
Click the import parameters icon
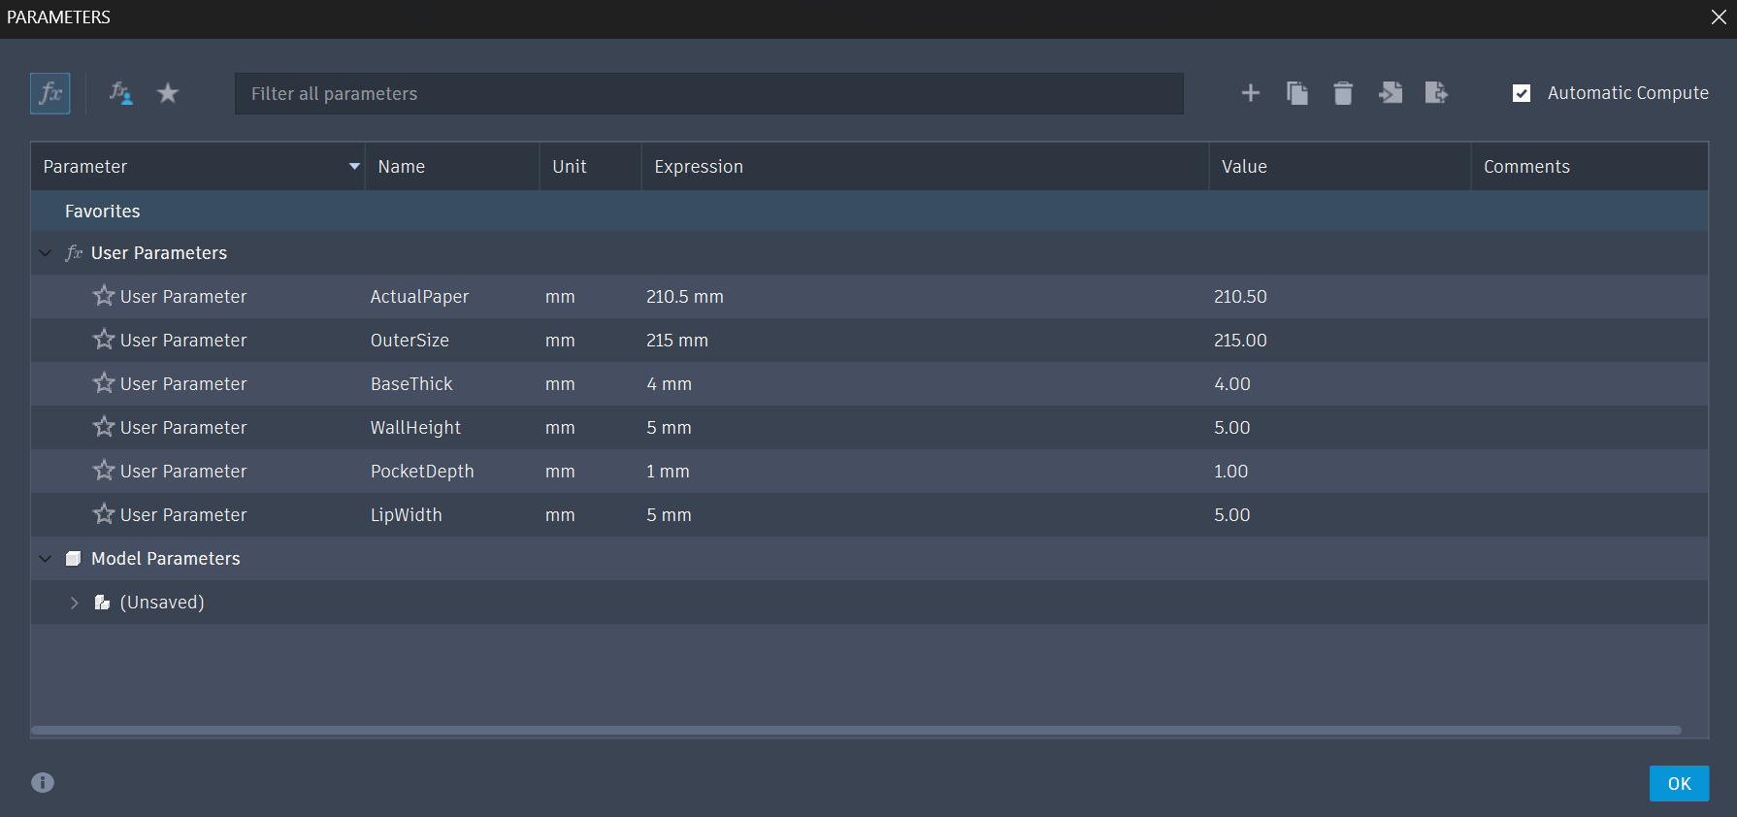pyautogui.click(x=1391, y=93)
